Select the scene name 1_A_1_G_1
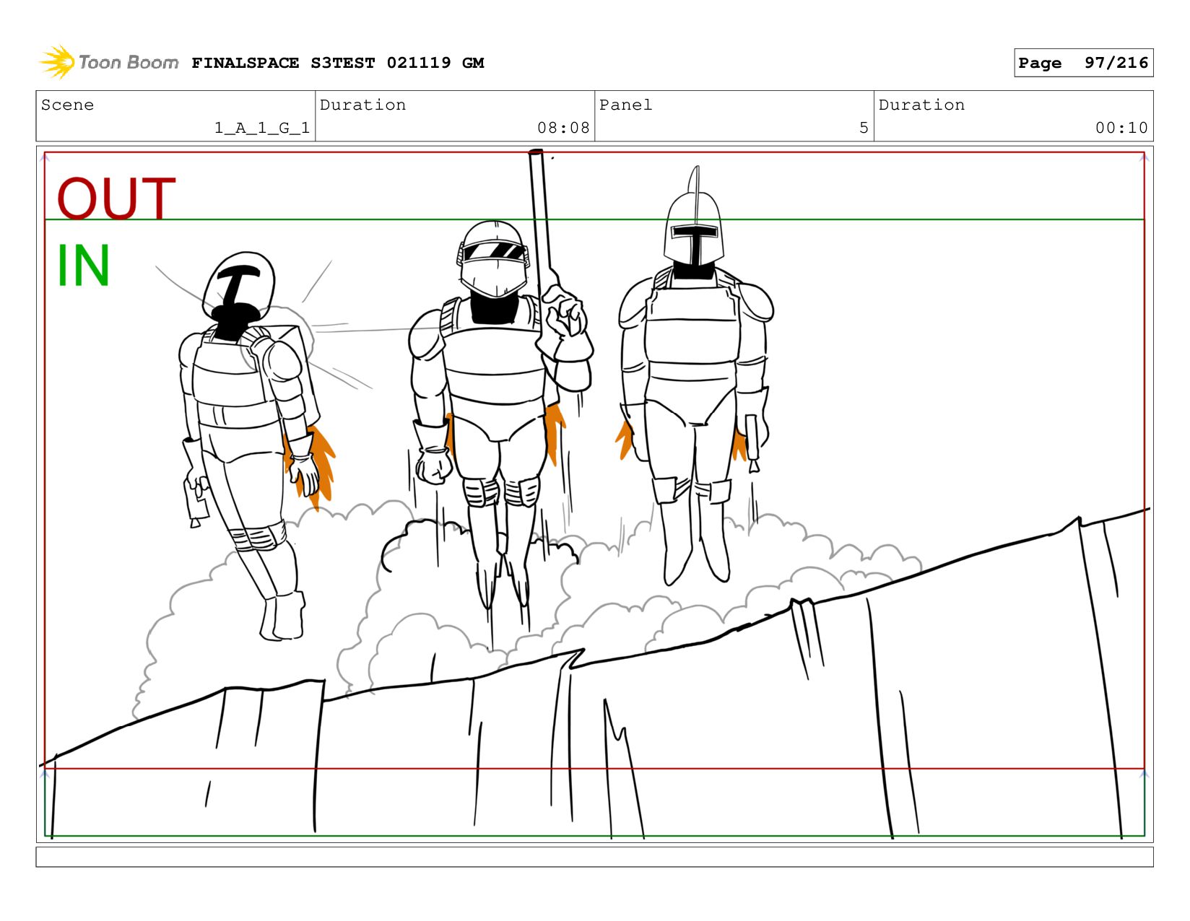 pos(262,128)
